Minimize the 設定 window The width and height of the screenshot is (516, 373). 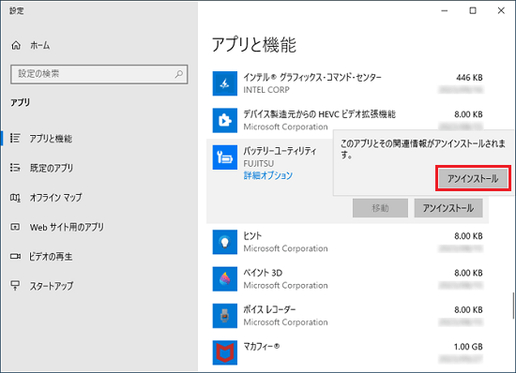click(445, 10)
